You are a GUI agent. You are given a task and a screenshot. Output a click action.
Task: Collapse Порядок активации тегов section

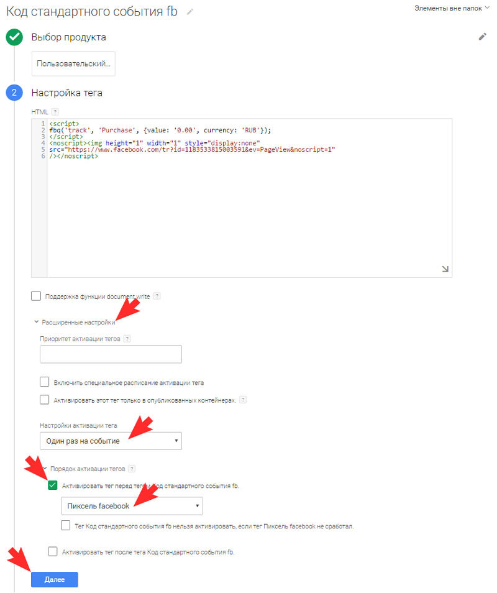(x=84, y=469)
